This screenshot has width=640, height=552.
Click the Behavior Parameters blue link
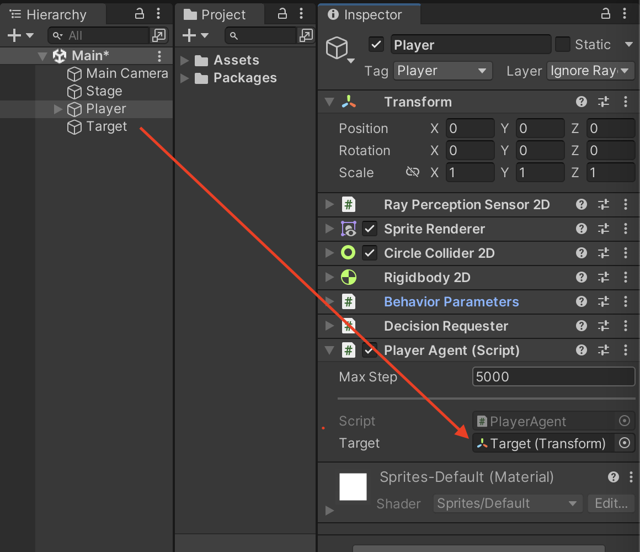(451, 302)
